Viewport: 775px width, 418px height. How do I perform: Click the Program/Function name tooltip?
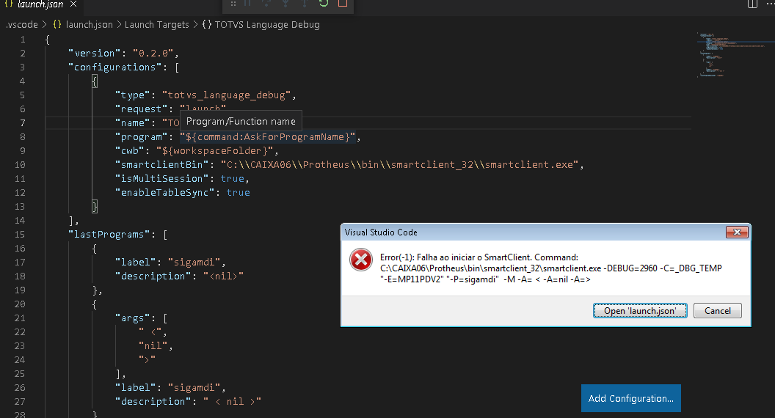[241, 121]
